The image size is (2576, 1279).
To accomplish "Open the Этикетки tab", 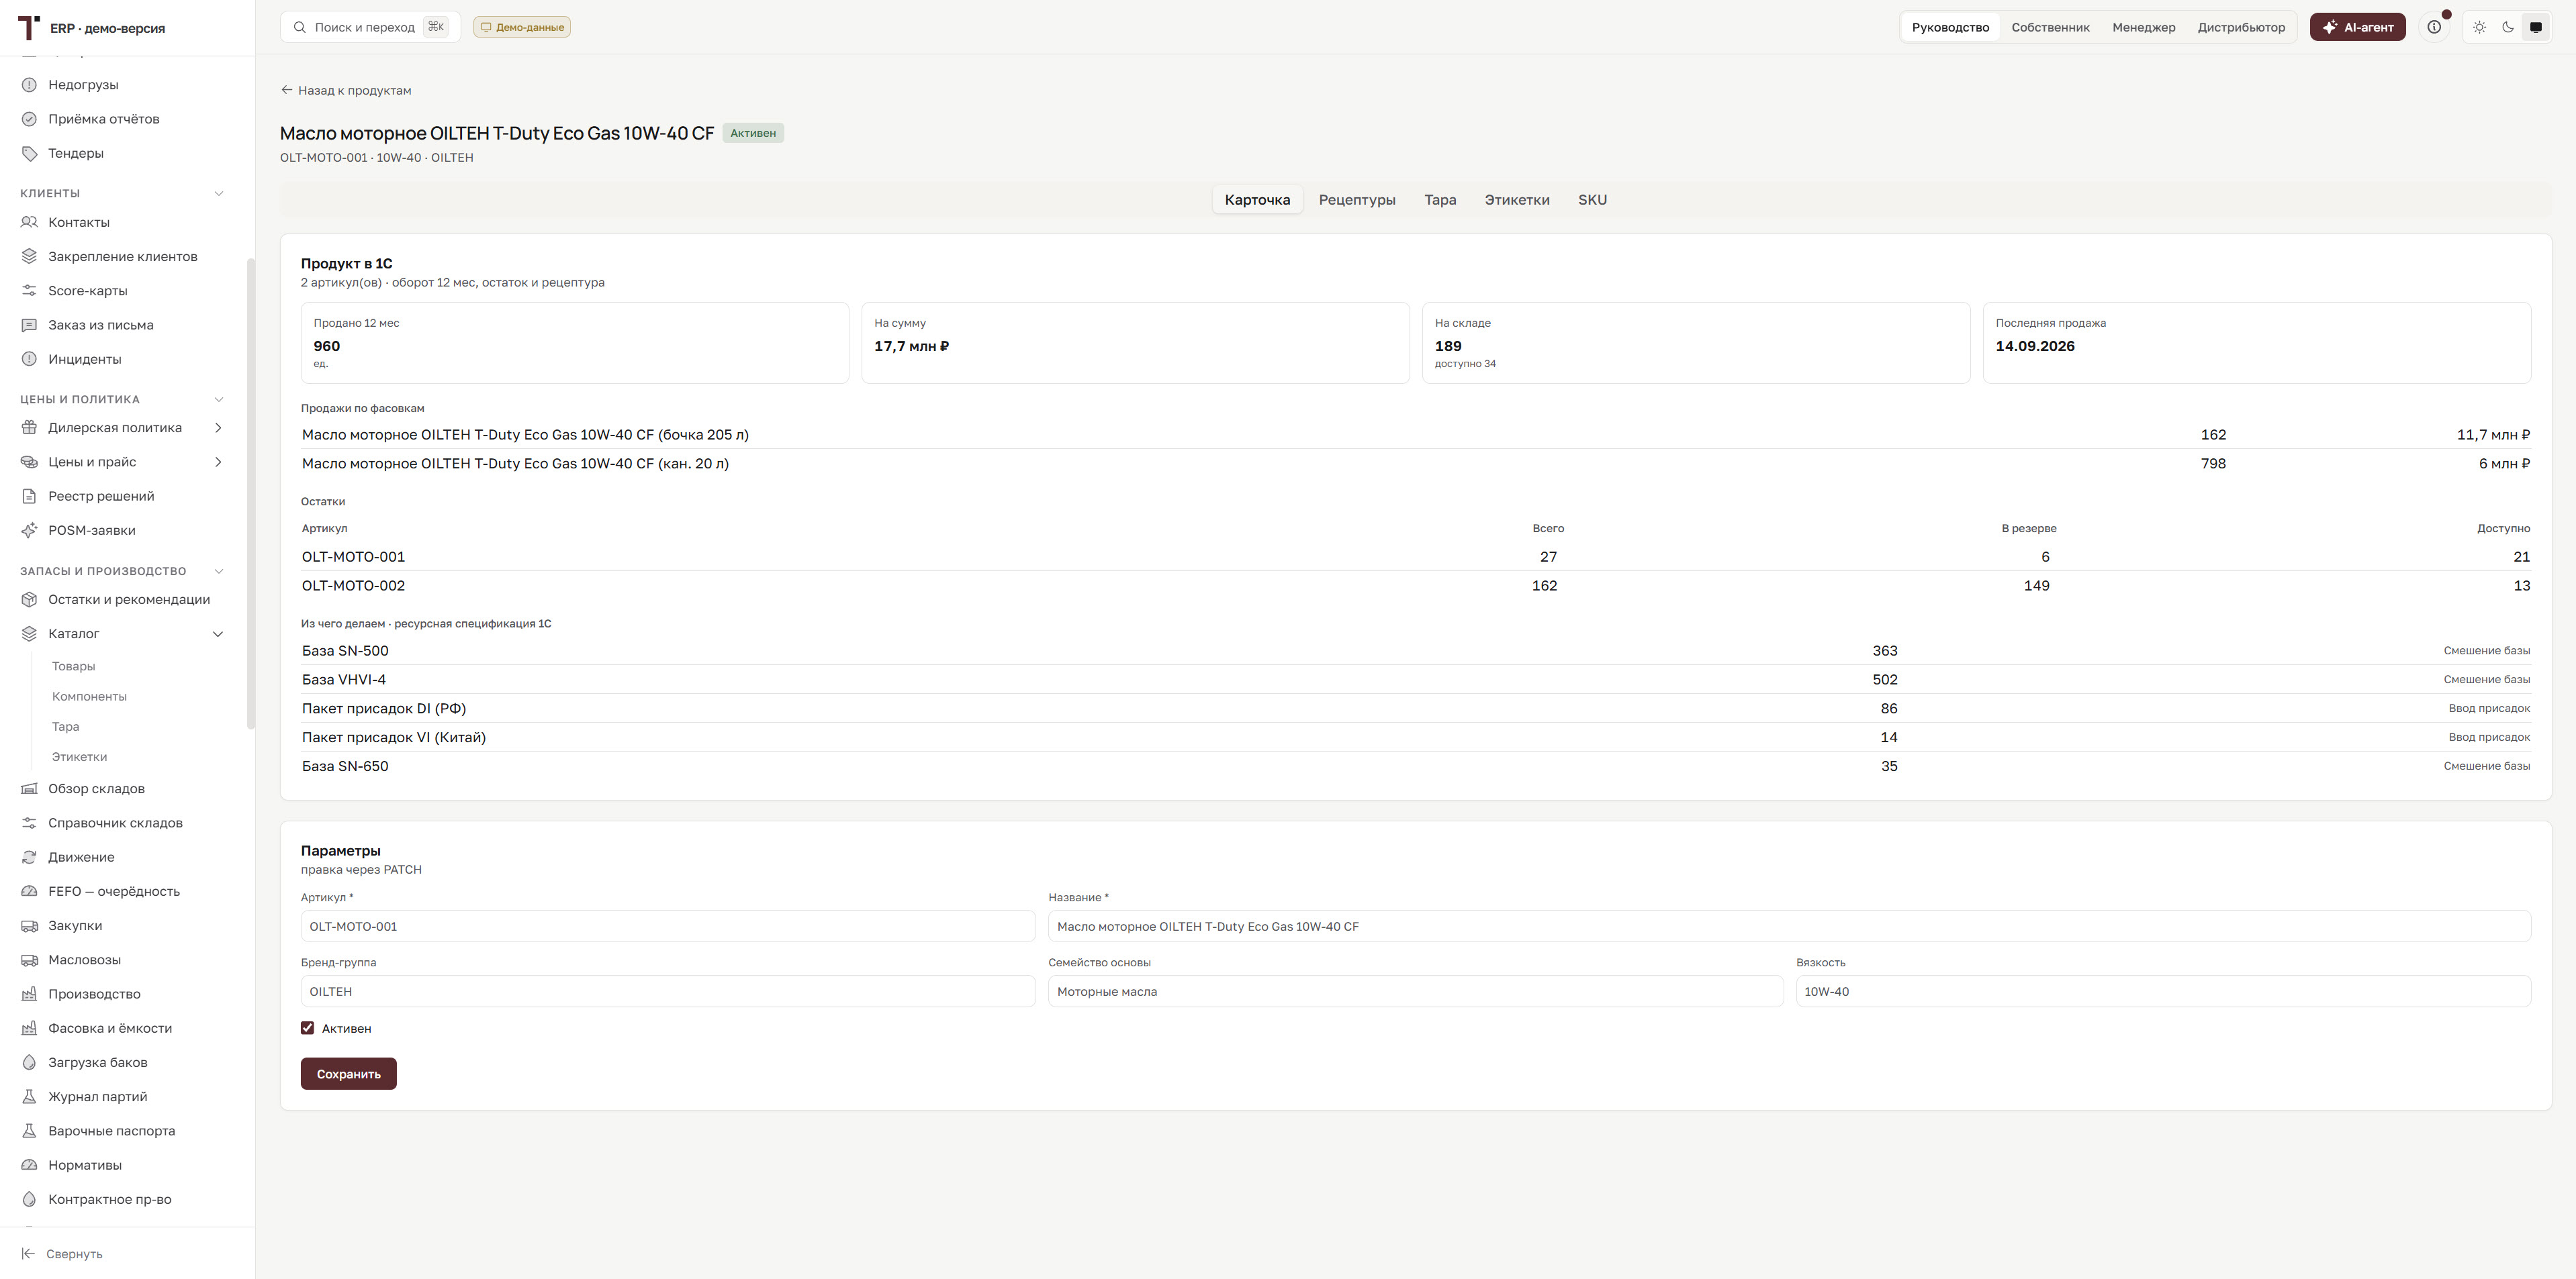I will click(1517, 200).
